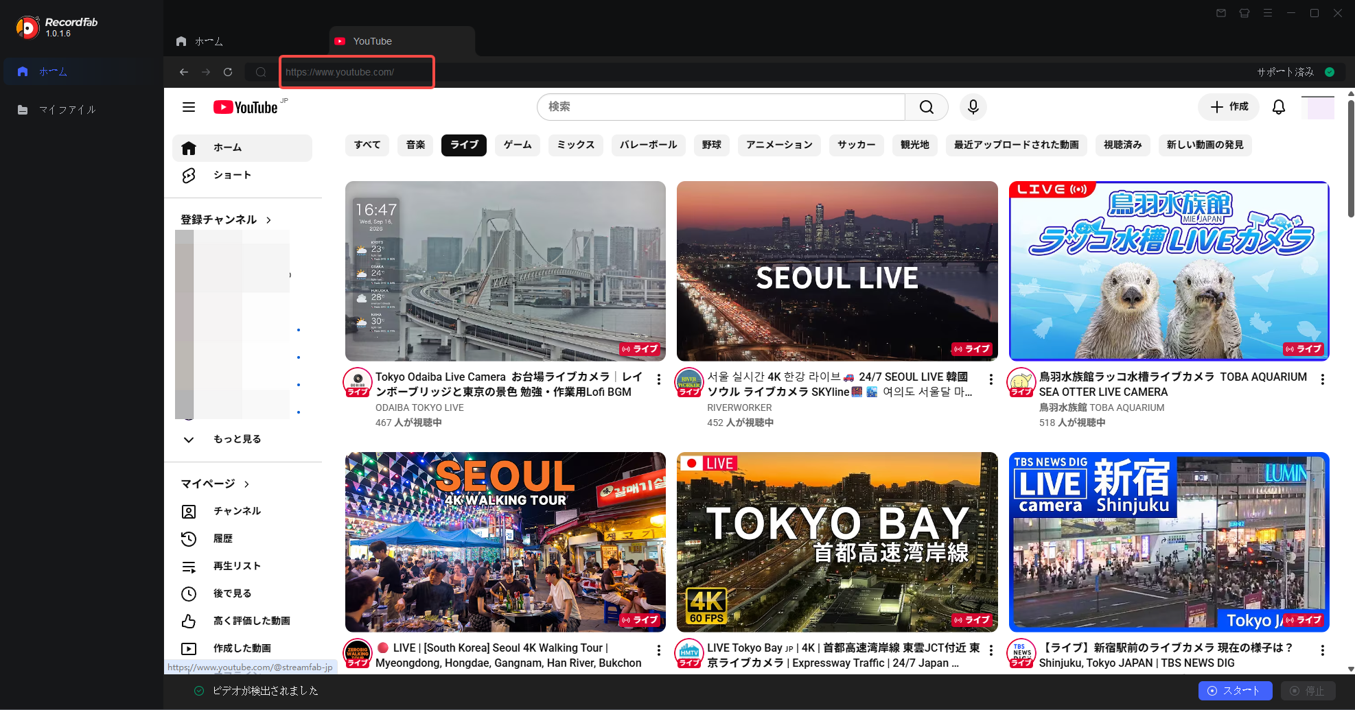Click the RecordFab logo icon
Viewport: 1355px width, 710px height.
27,27
